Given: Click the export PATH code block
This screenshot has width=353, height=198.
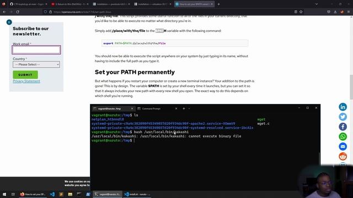Looking at the screenshot, I should pyautogui.click(x=175, y=43).
